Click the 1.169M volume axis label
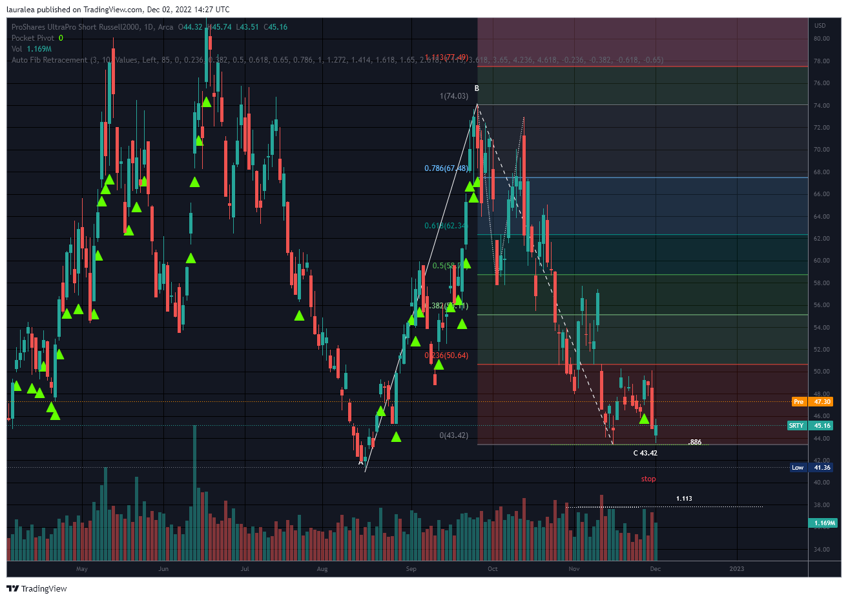 824,523
